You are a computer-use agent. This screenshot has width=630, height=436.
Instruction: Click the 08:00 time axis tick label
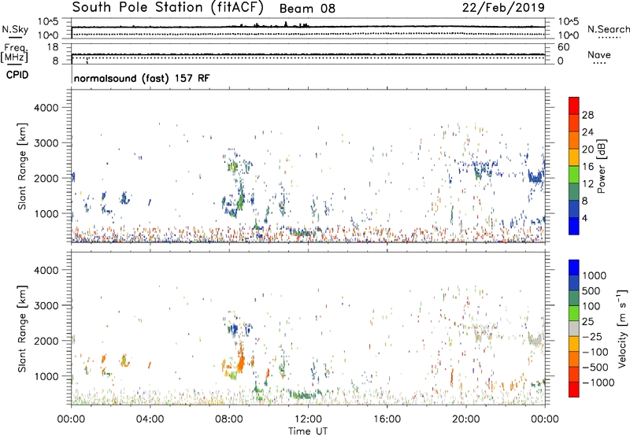click(x=229, y=419)
